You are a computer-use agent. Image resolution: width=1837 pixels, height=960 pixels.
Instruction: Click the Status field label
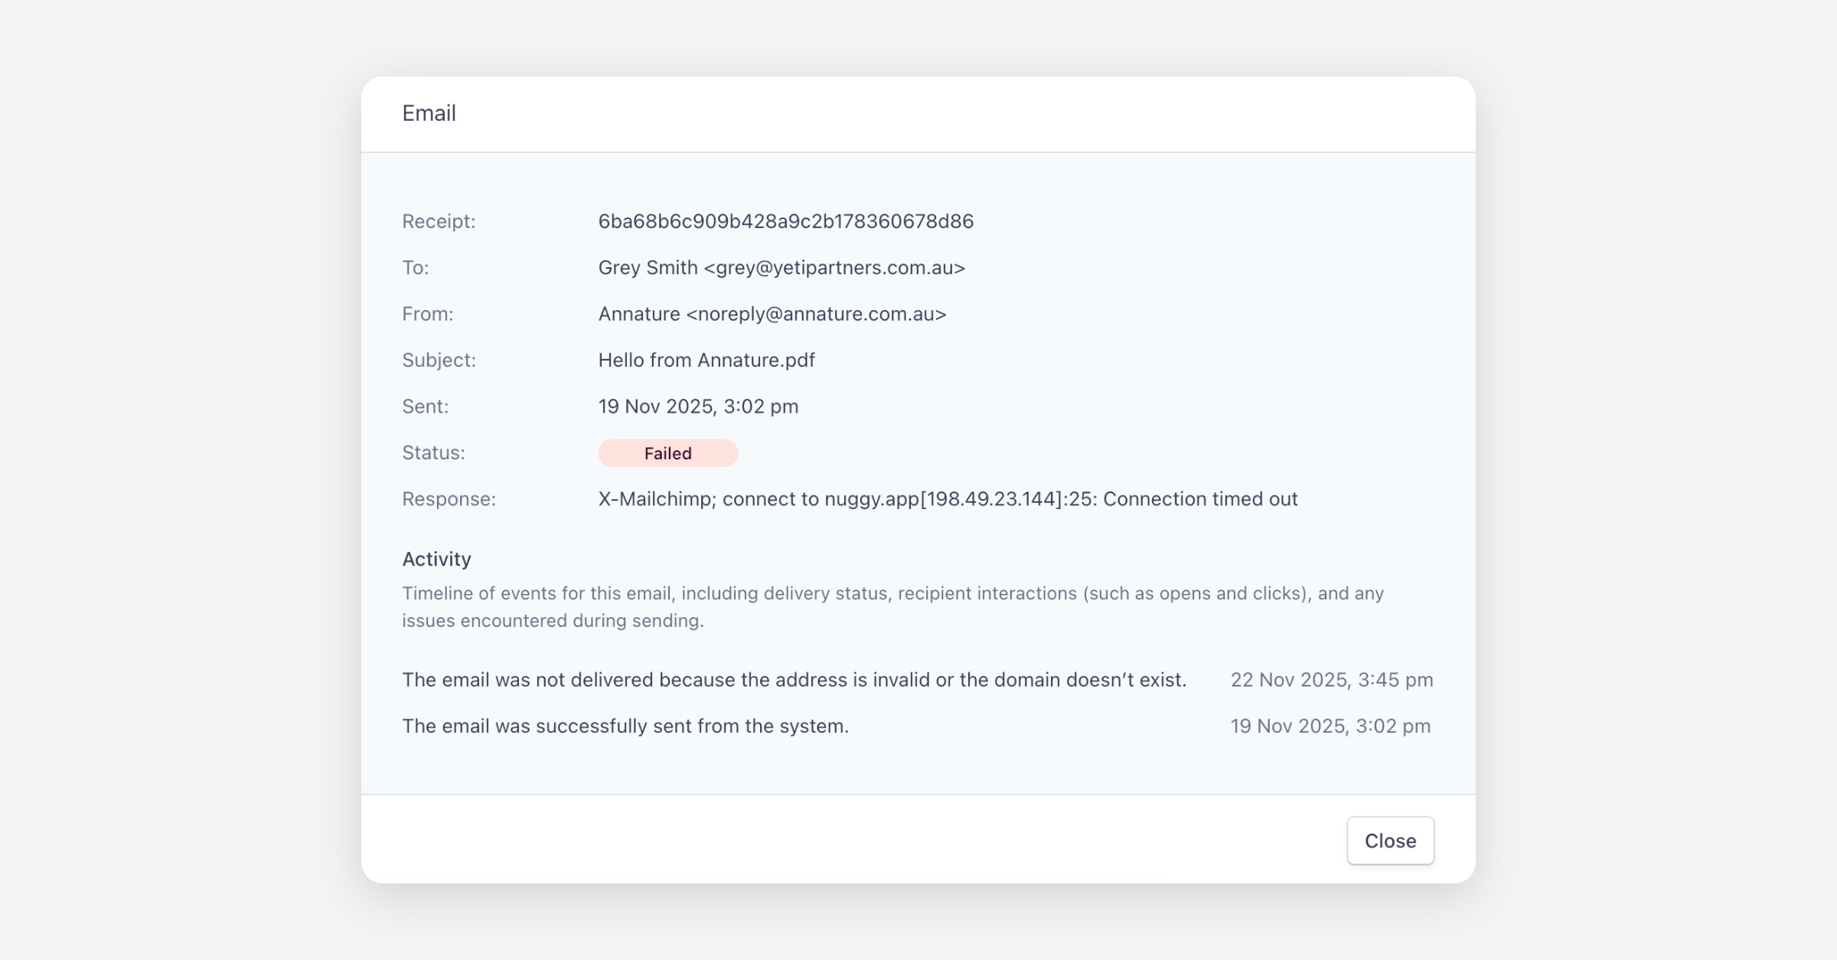click(433, 452)
